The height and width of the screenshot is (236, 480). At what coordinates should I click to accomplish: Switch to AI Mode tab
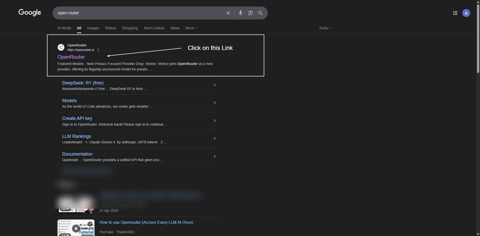[64, 28]
